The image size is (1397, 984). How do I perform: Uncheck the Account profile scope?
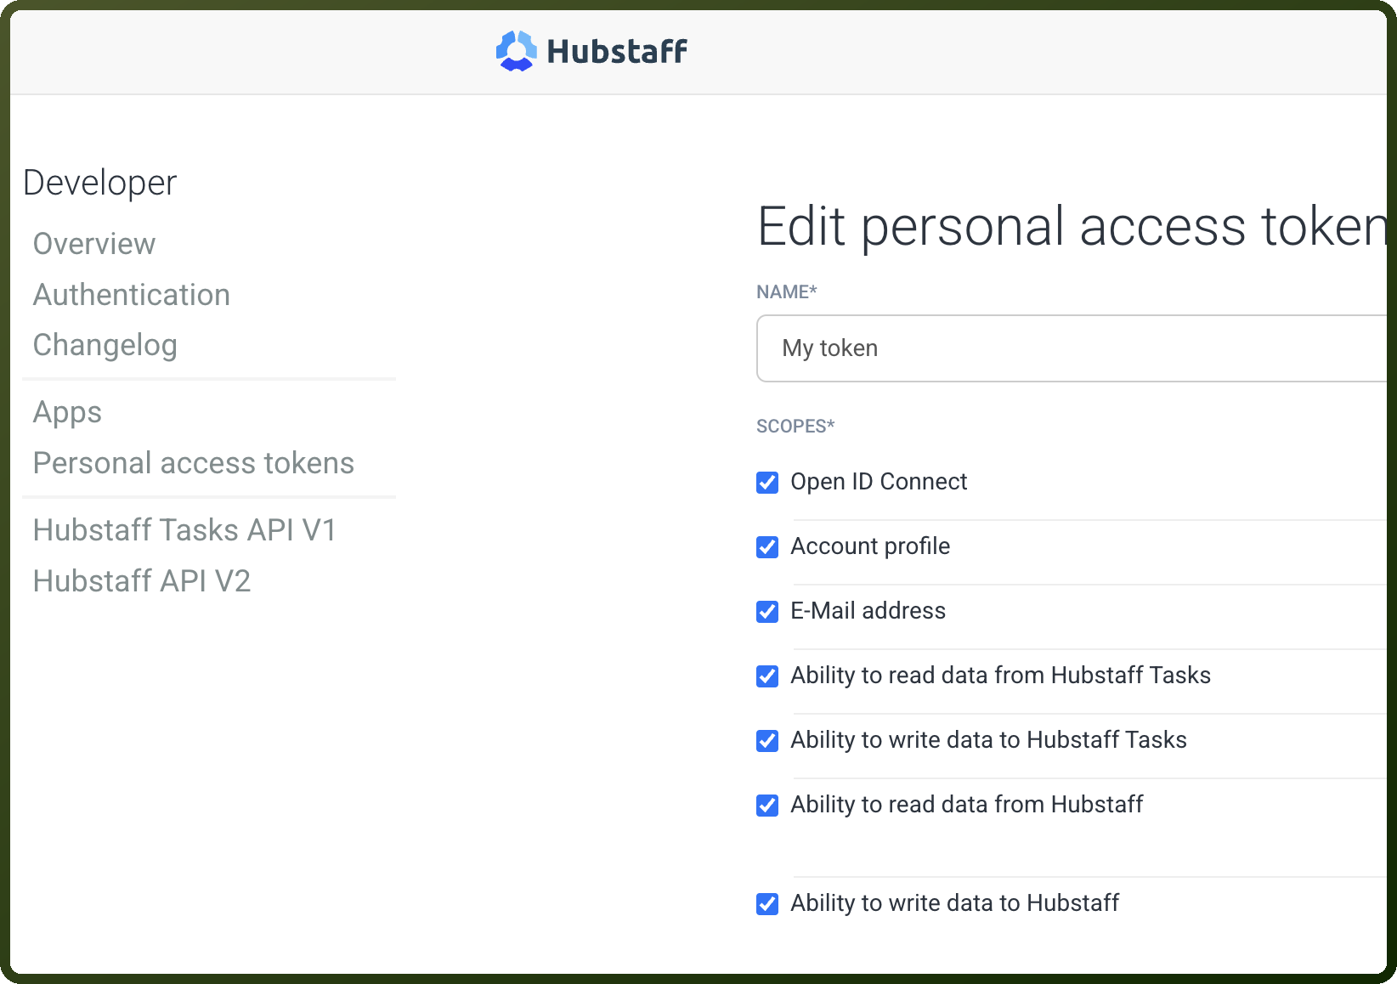point(767,547)
